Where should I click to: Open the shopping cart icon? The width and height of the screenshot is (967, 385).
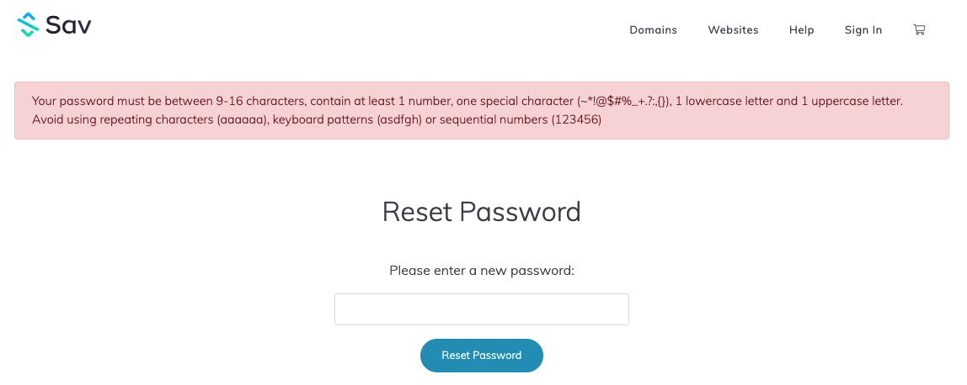tap(919, 29)
